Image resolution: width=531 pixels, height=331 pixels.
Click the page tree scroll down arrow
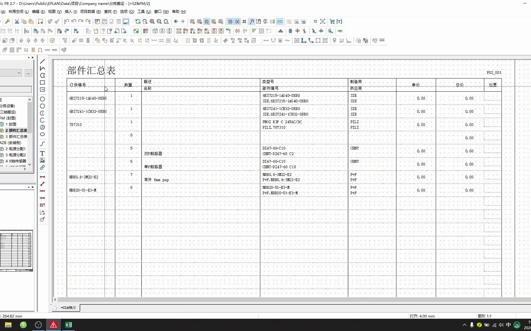30,165
